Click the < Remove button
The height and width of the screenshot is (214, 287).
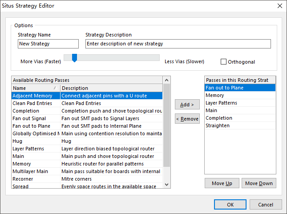coord(187,119)
